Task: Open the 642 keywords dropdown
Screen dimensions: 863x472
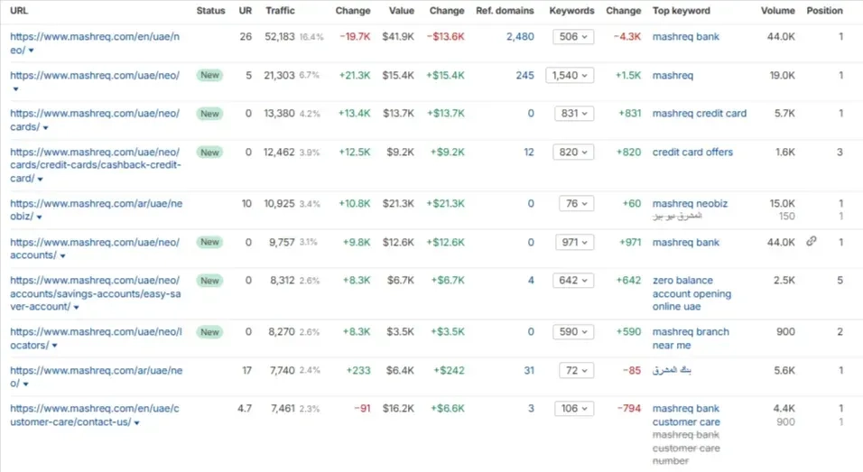Action: 573,281
